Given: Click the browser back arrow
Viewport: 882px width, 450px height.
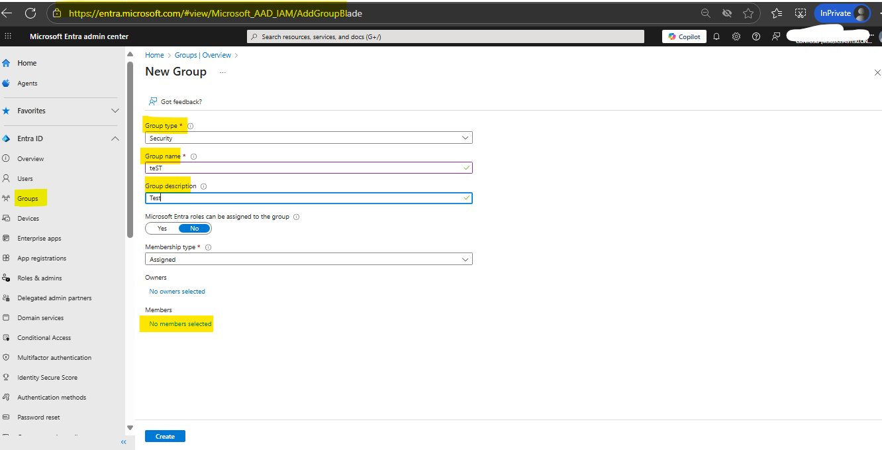Looking at the screenshot, I should (x=7, y=13).
